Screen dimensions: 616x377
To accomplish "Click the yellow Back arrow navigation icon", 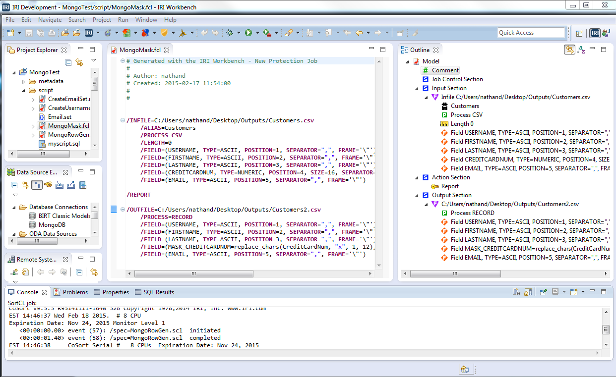I will coord(359,33).
